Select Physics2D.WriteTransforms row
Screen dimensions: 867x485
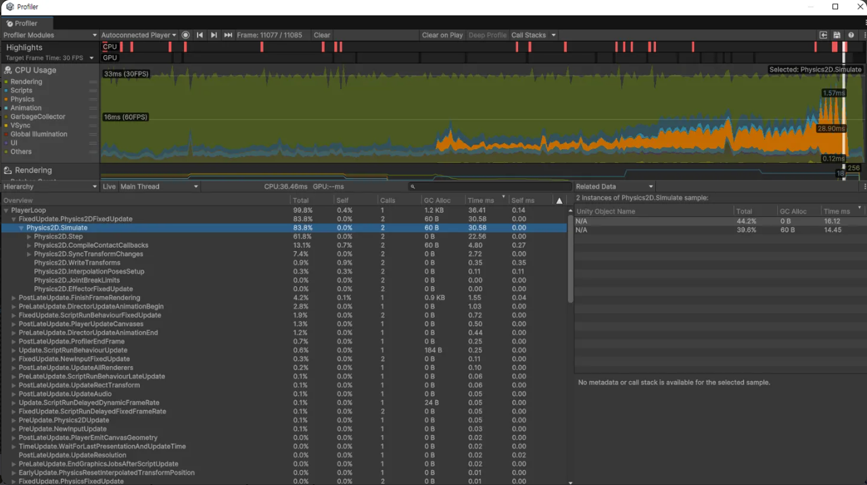pos(284,263)
